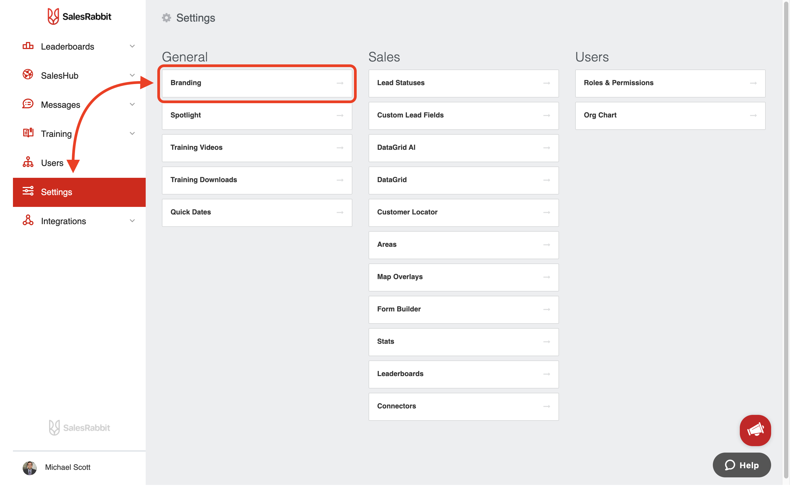Click the Michael Scott user name
This screenshot has height=500, width=790.
67,468
